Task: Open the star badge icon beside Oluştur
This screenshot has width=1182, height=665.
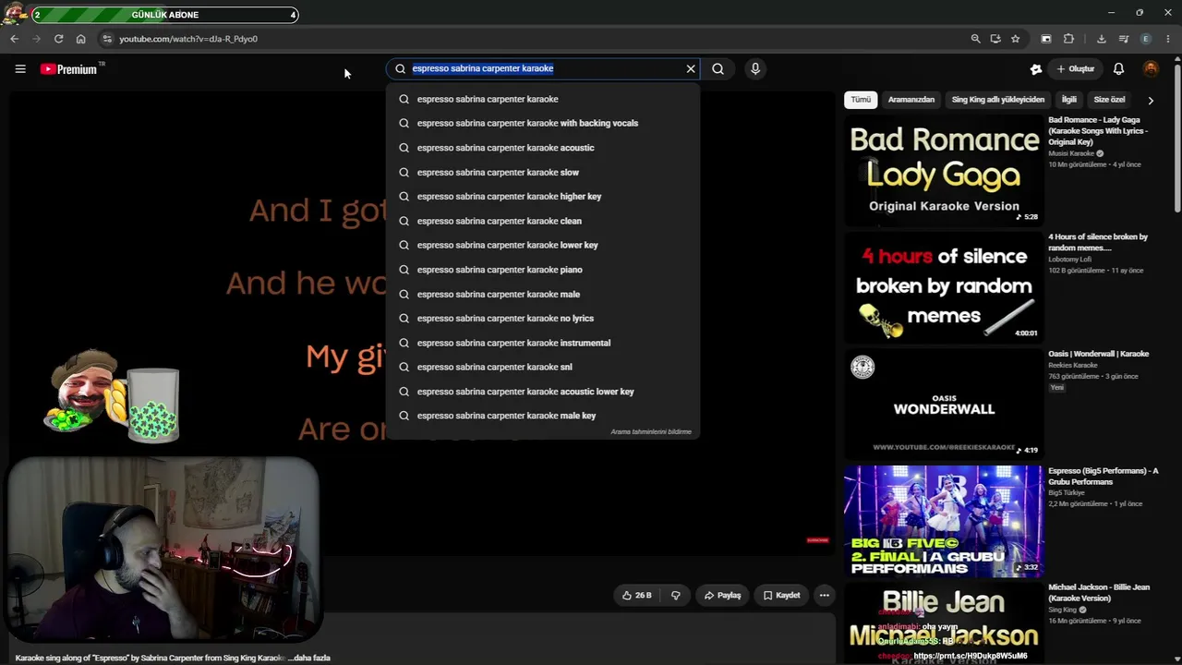Action: tap(1036, 69)
